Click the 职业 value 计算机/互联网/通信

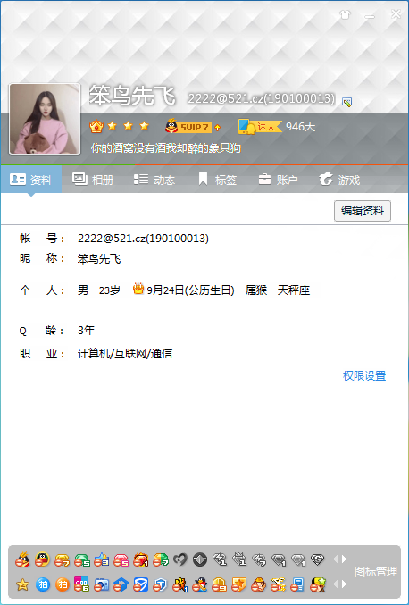(125, 353)
